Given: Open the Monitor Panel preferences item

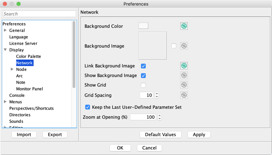Looking at the screenshot, I should click(29, 89).
